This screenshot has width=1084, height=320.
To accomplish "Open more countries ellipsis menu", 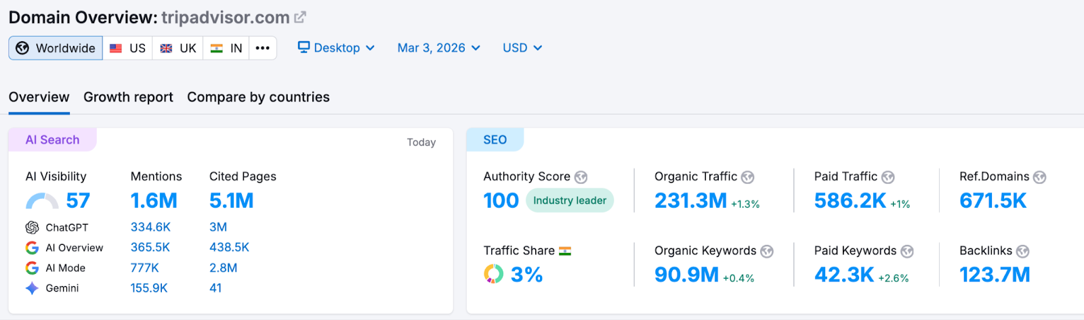I will point(263,48).
